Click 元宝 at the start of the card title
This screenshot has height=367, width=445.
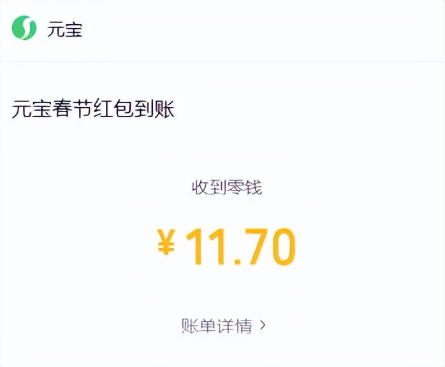[31, 110]
